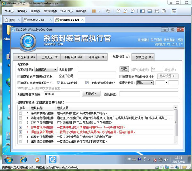Image resolution: width=192 pixels, height=171 pixels.
Task: Click the 系统部署文字颜色 field showing clWhite
Action: tap(62, 94)
